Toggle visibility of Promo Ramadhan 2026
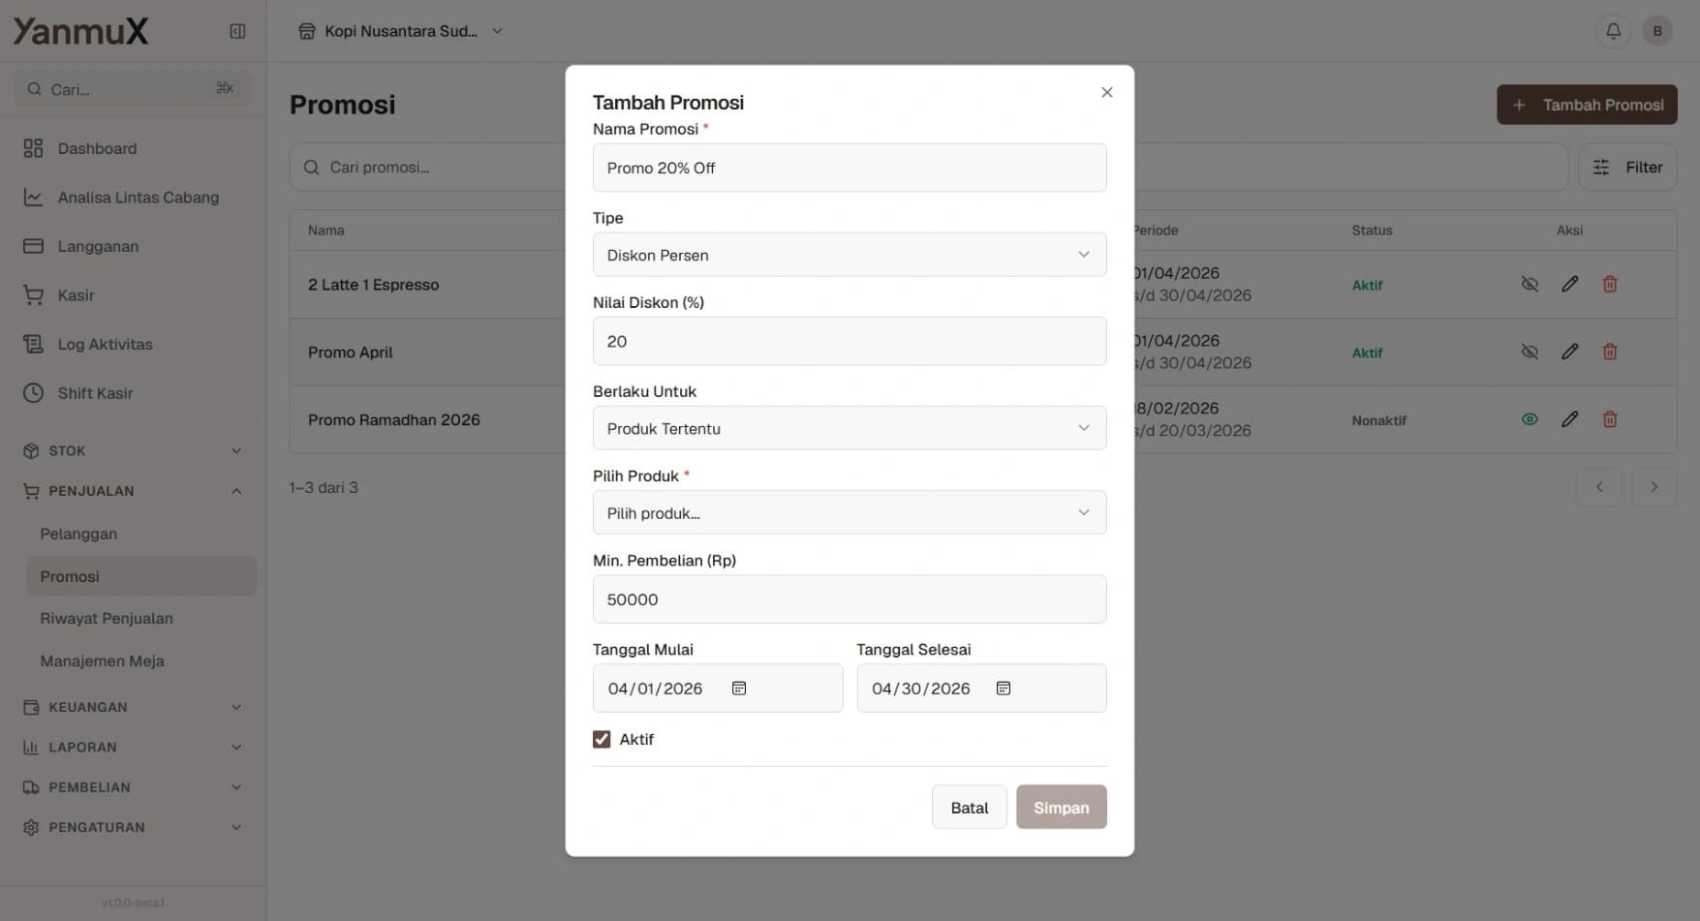This screenshot has height=921, width=1700. [x=1530, y=420]
